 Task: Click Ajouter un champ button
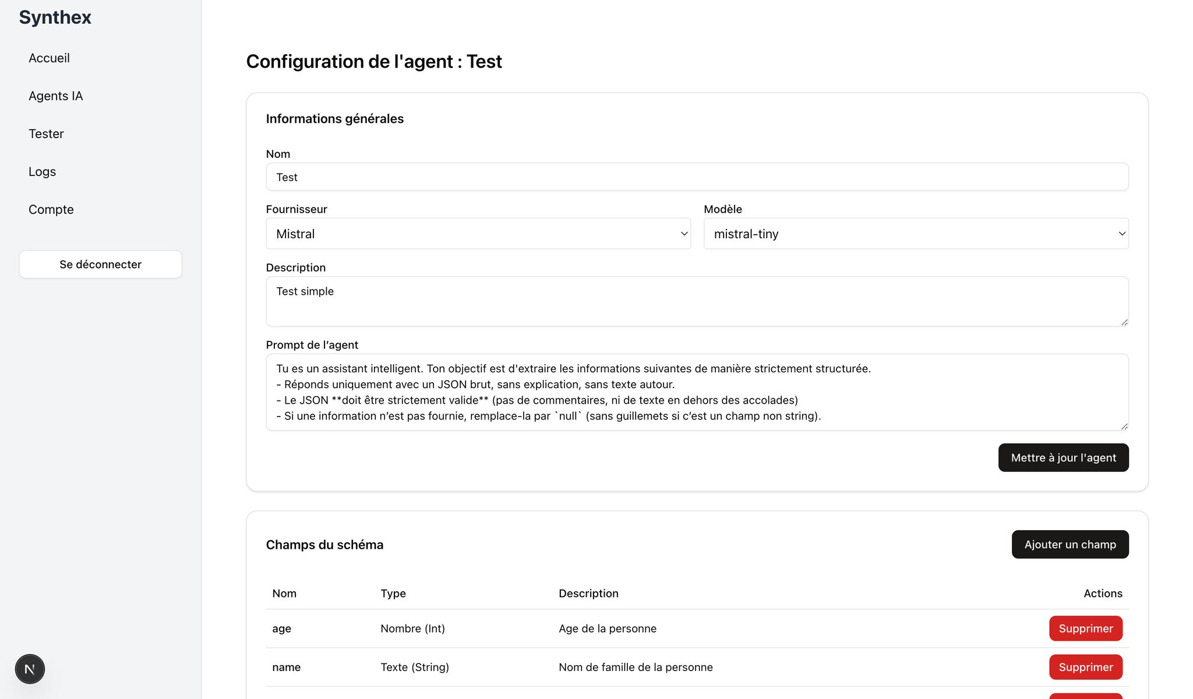1070,545
